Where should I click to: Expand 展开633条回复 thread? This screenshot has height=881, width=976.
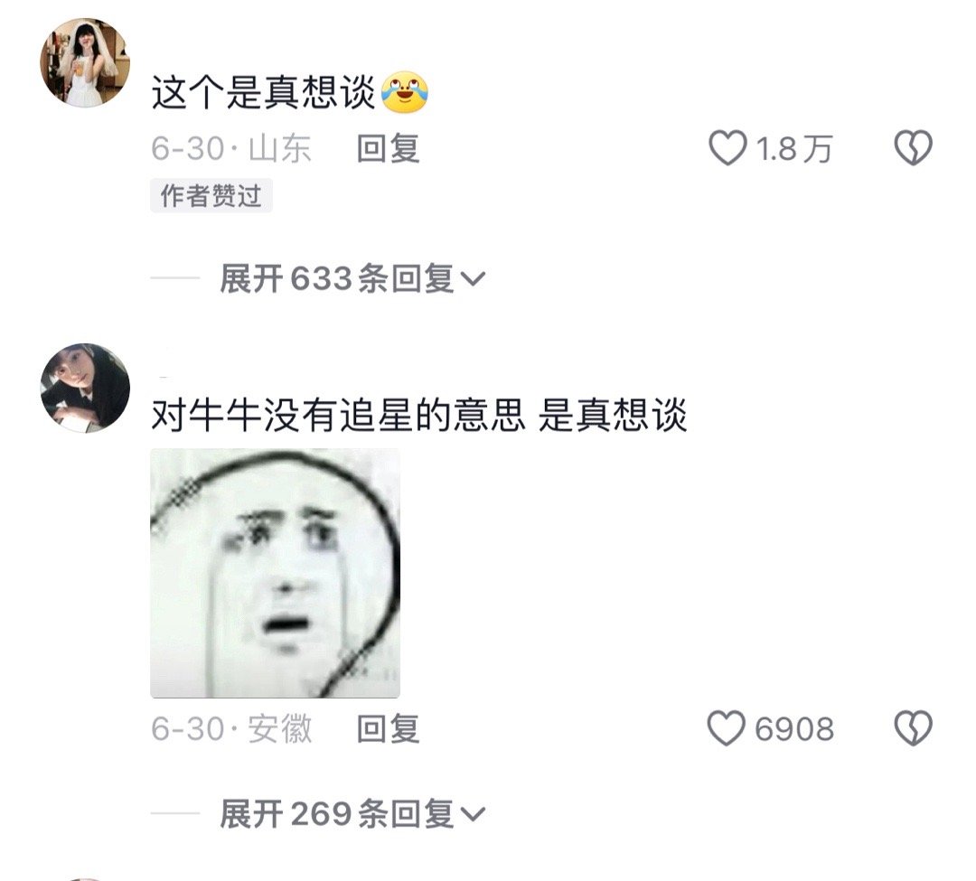click(x=352, y=278)
